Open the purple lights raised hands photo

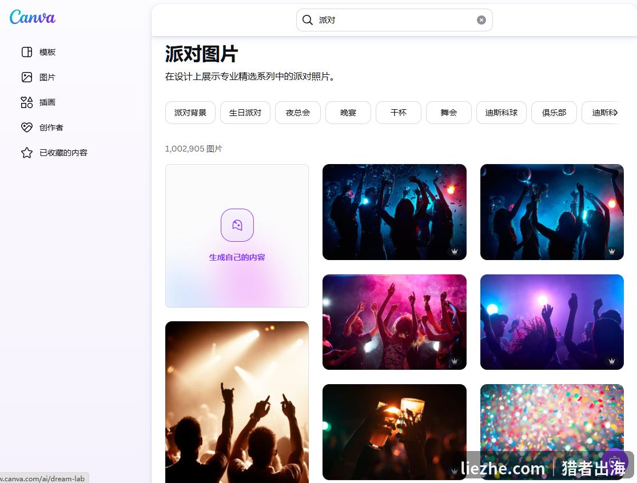tap(552, 322)
